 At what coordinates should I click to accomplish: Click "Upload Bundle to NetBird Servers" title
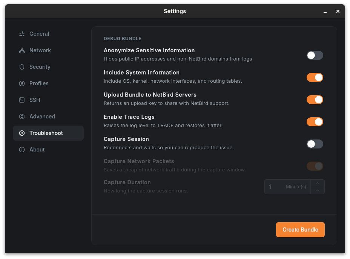click(150, 95)
